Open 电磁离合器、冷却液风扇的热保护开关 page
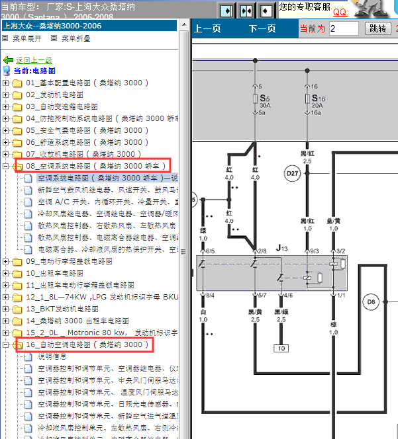The width and height of the screenshot is (398, 439). tap(108, 249)
